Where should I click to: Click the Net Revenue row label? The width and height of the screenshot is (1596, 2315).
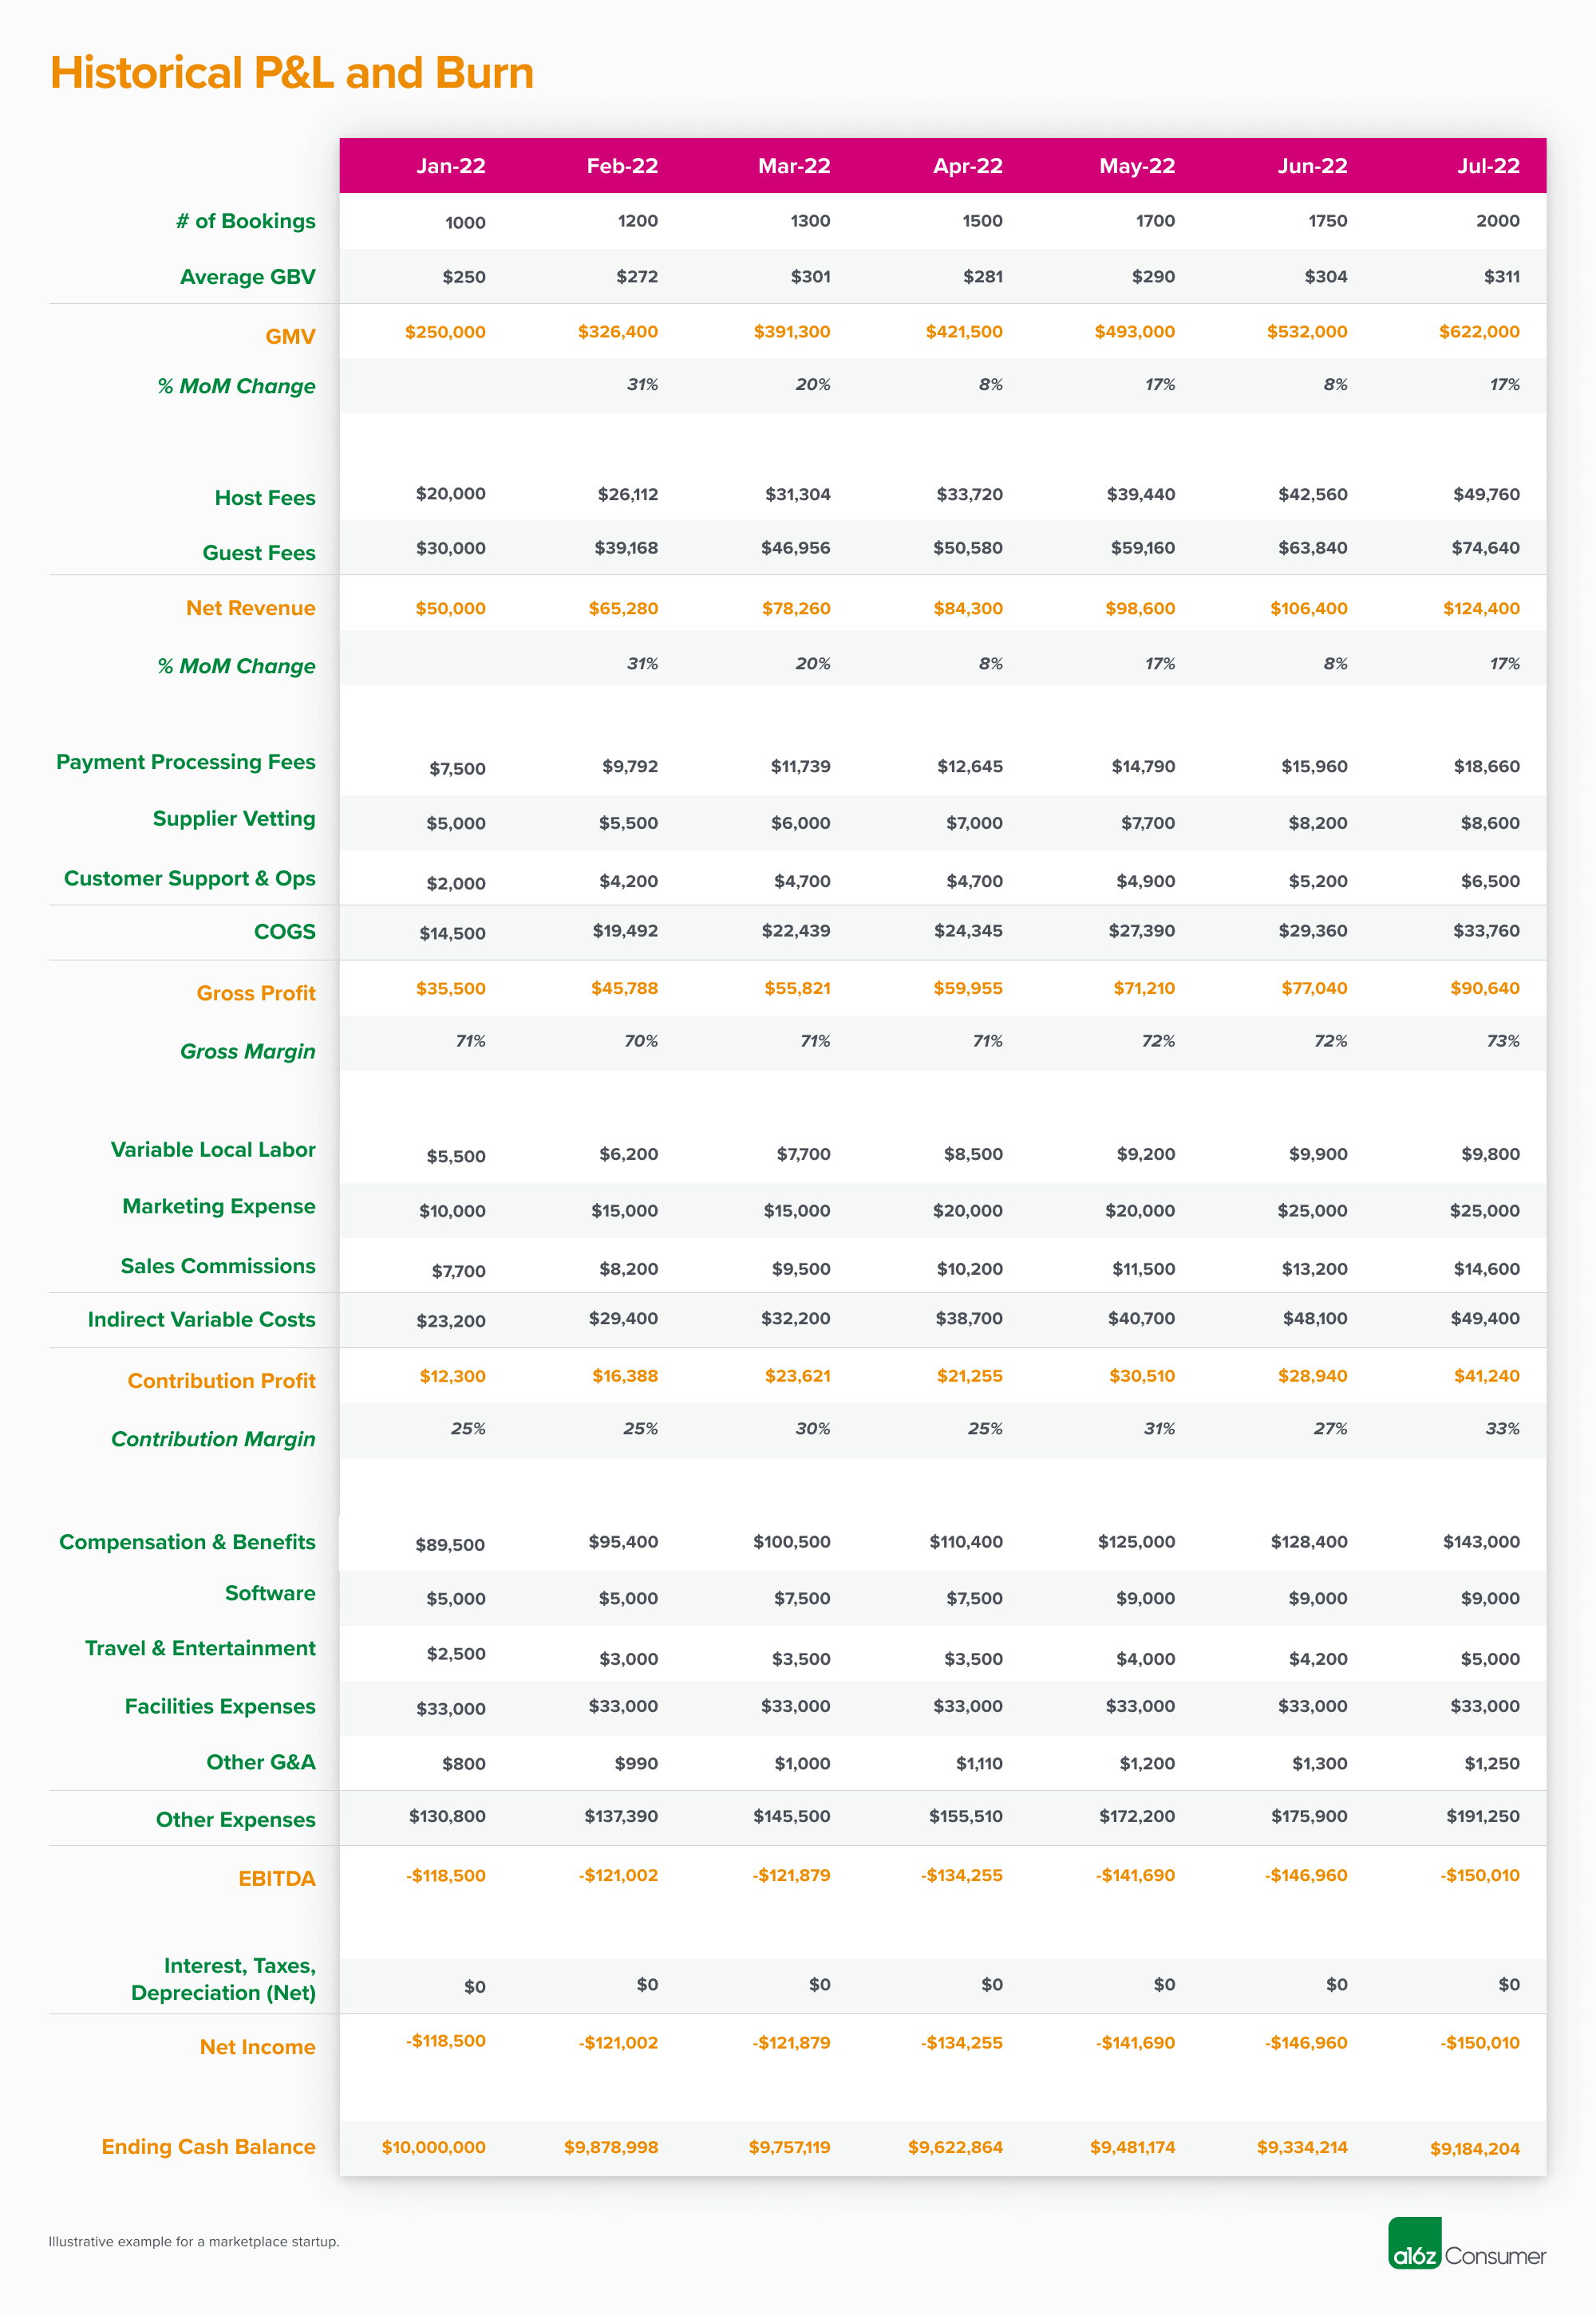(x=251, y=608)
